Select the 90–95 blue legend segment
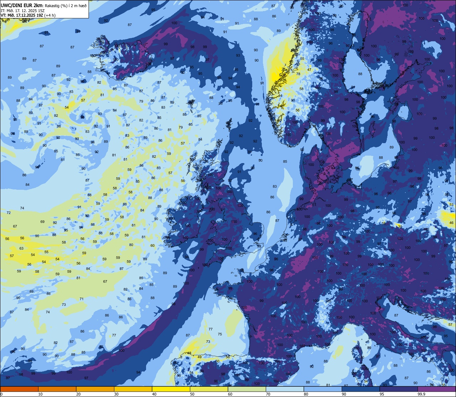This screenshot has width=456, height=397. tap(361, 389)
